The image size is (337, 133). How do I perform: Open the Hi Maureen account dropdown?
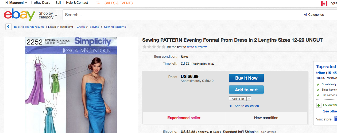(x=16, y=3)
